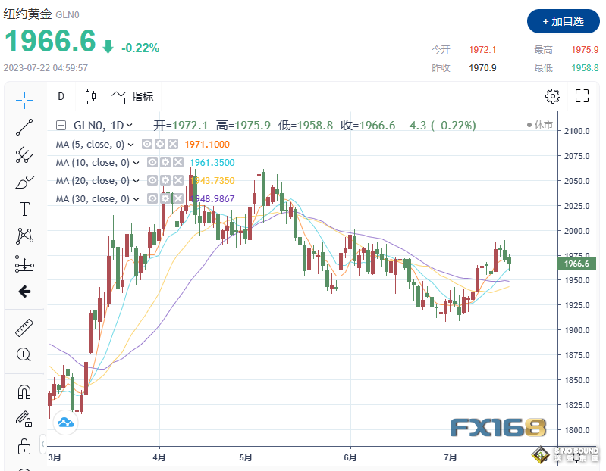The width and height of the screenshot is (606, 471).
Task: Select the long position prediction tool
Action: coord(24,264)
